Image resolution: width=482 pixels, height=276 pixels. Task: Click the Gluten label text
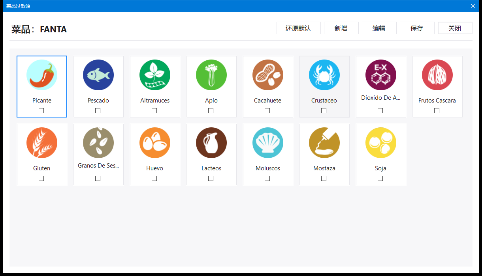(42, 168)
